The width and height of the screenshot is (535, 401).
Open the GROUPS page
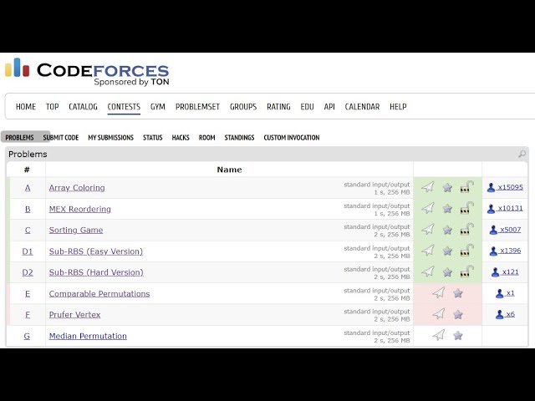(243, 107)
